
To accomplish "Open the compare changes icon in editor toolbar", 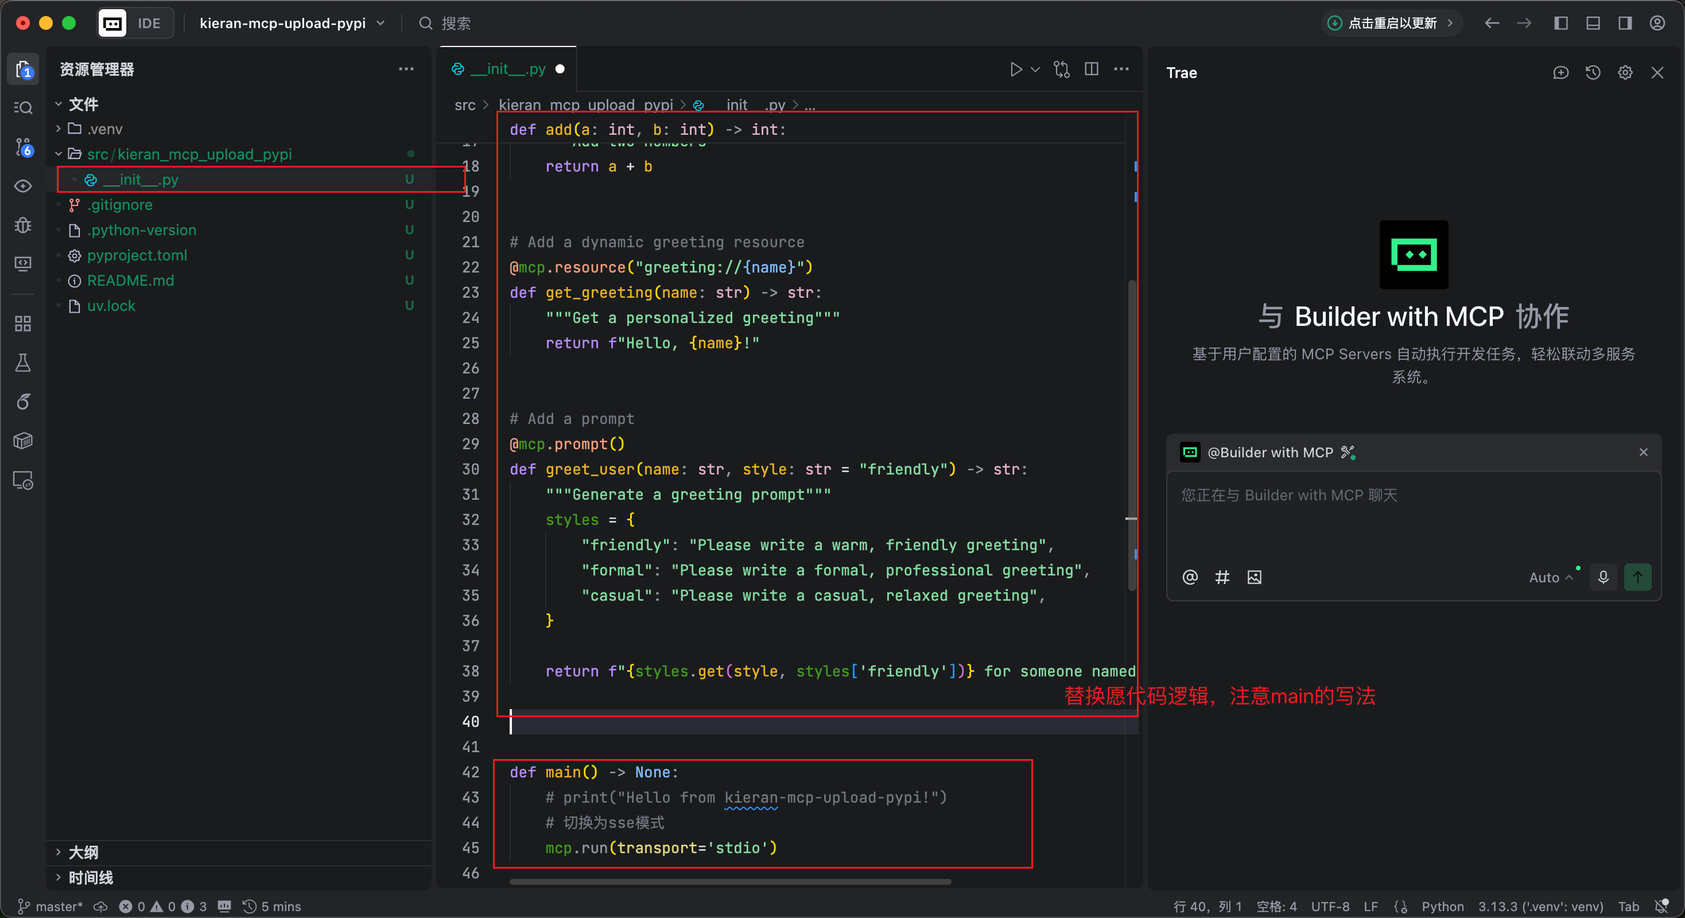I will (1062, 69).
